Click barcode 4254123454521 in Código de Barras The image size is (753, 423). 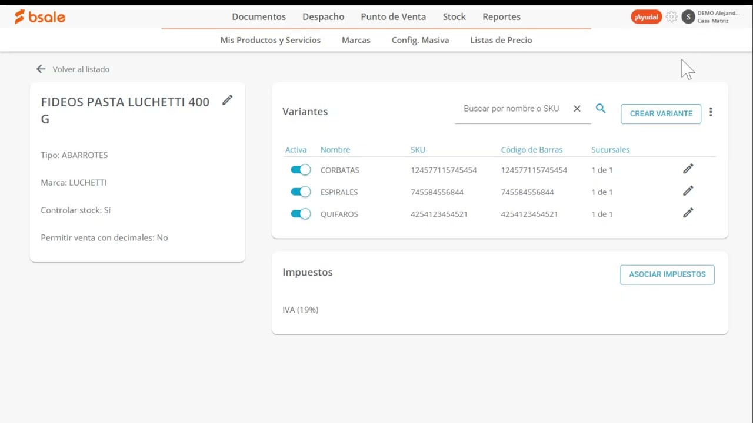click(x=529, y=214)
